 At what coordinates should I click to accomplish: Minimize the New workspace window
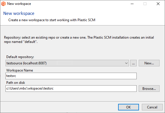(x=132, y=4)
